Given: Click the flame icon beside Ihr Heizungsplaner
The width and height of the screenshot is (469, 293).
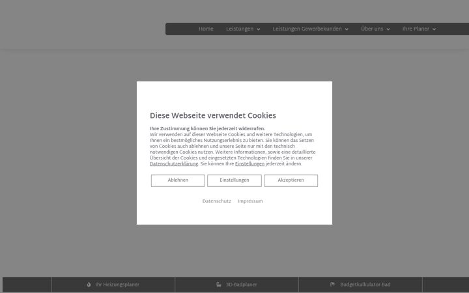Looking at the screenshot, I should coord(89,285).
